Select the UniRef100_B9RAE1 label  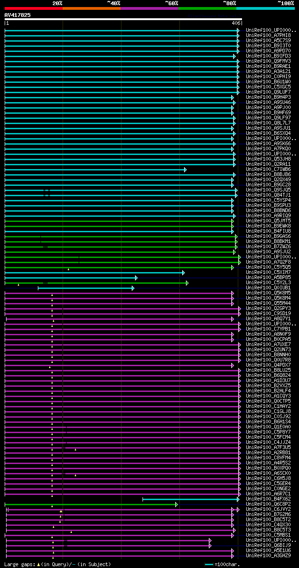(269, 66)
